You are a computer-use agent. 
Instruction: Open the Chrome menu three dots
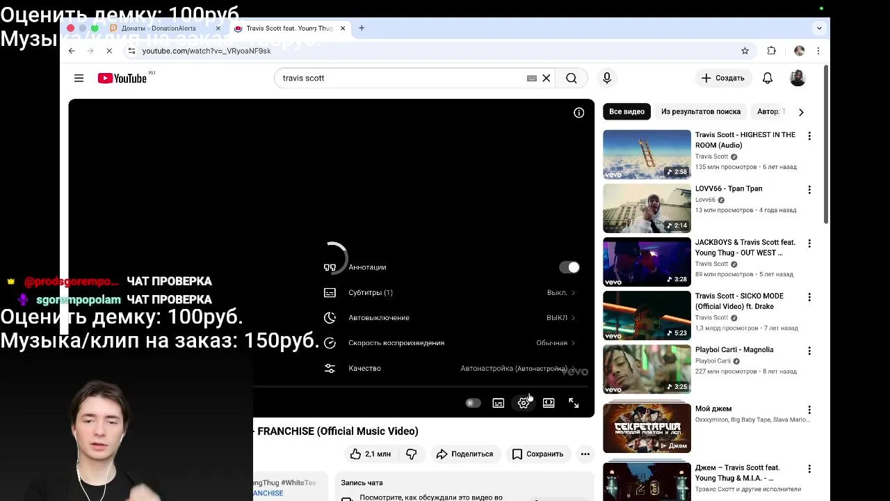point(818,51)
